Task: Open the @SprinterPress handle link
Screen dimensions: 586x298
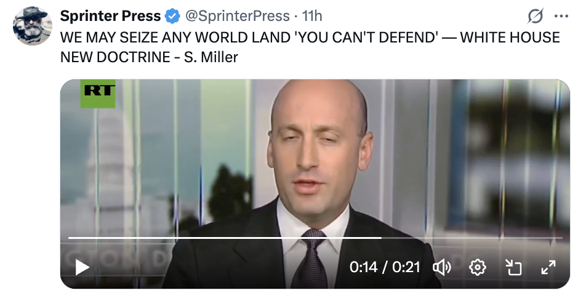Action: coord(238,16)
